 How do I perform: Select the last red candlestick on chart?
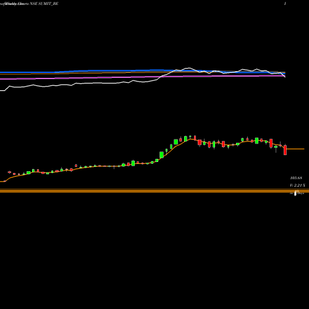coord(285,150)
